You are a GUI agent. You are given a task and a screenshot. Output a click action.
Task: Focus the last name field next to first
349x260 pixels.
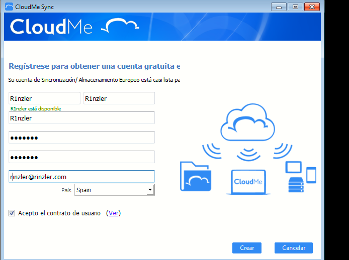[x=119, y=98]
